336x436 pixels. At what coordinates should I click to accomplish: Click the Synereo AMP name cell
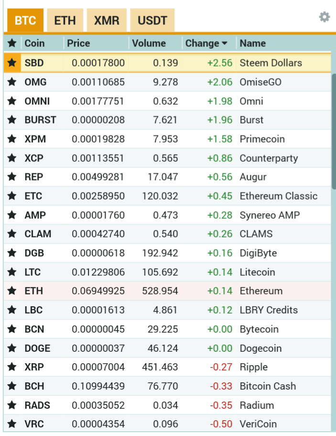pos(270,215)
